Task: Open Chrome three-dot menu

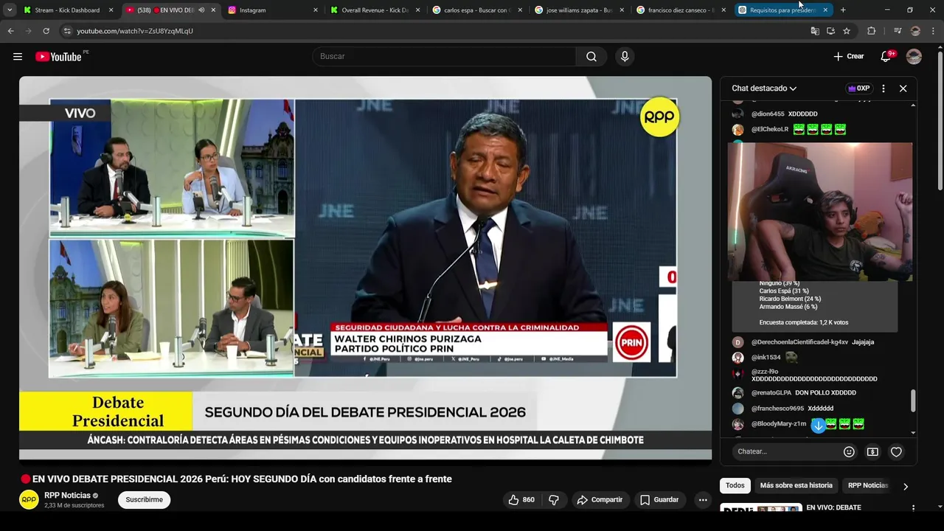Action: (x=932, y=31)
